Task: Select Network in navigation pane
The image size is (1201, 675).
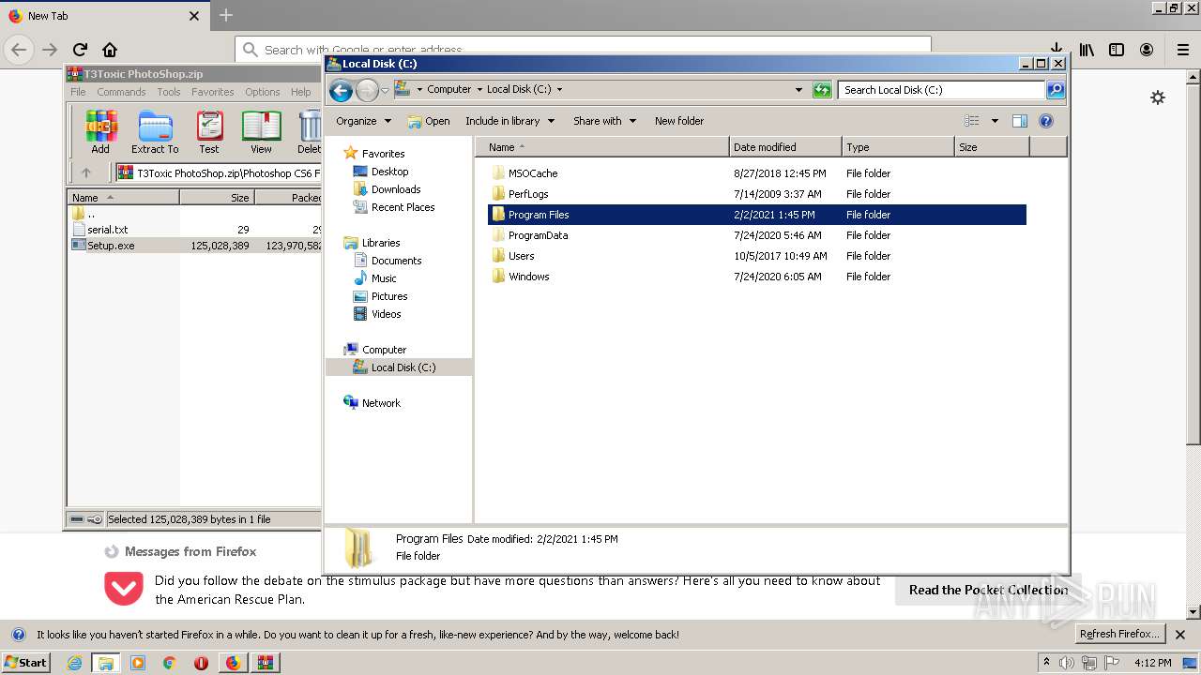Action: point(381,403)
